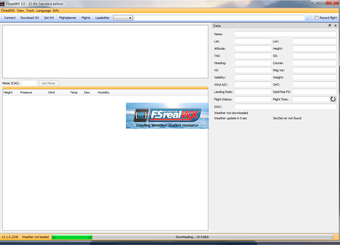Click the FSrealWX loading splash image
This screenshot has width=340, height=245.
(167, 116)
